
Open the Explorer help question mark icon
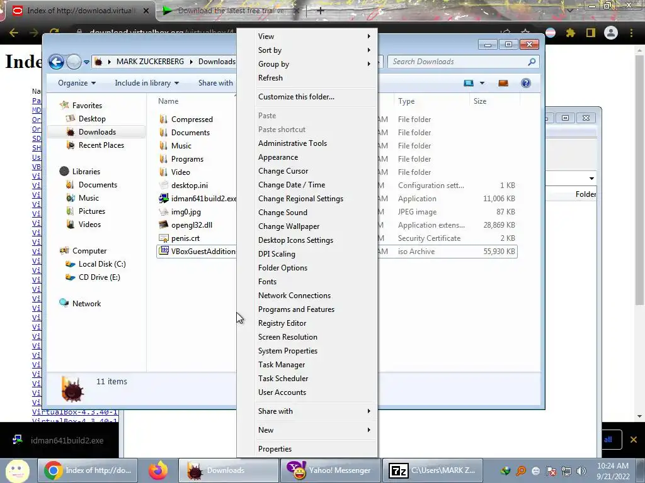click(x=526, y=83)
